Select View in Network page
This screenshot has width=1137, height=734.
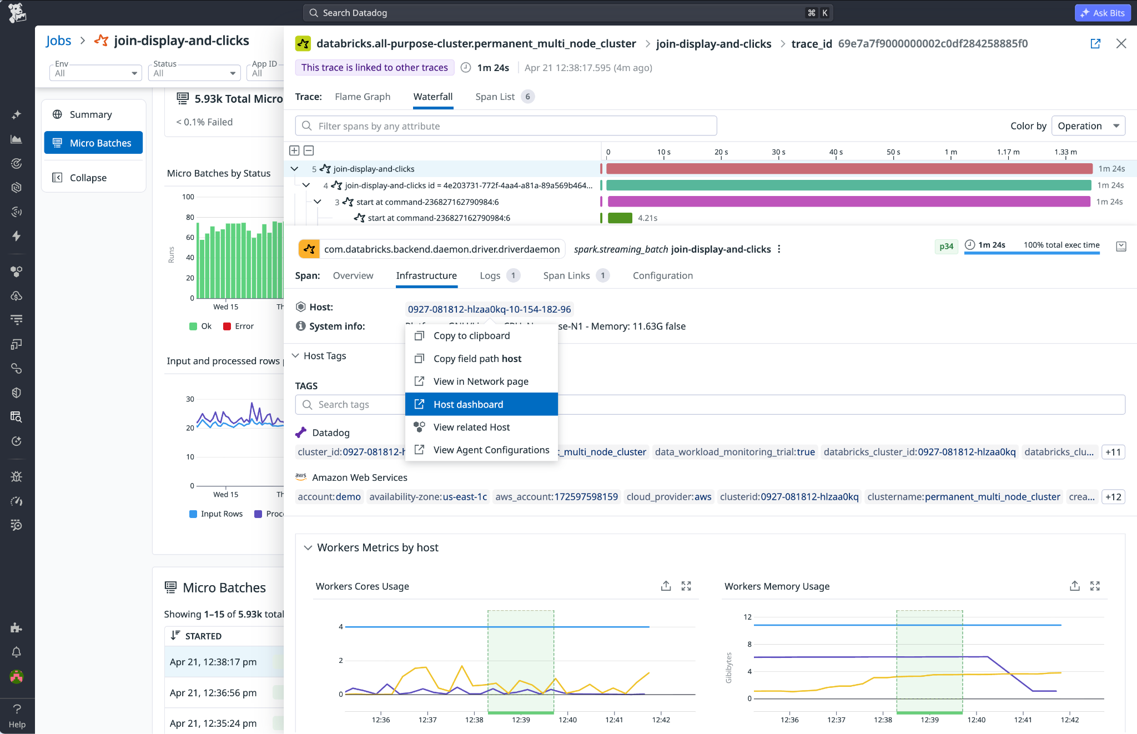pyautogui.click(x=481, y=381)
